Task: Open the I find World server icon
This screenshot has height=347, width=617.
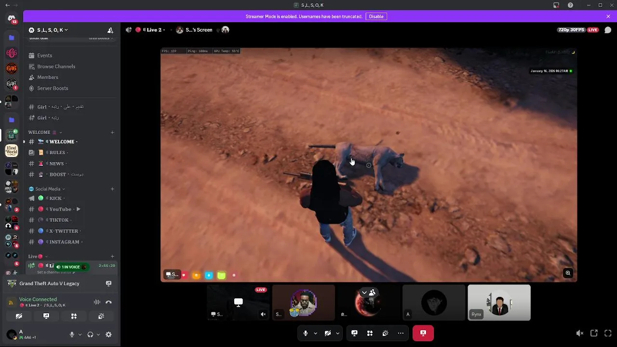Action: pos(12,151)
